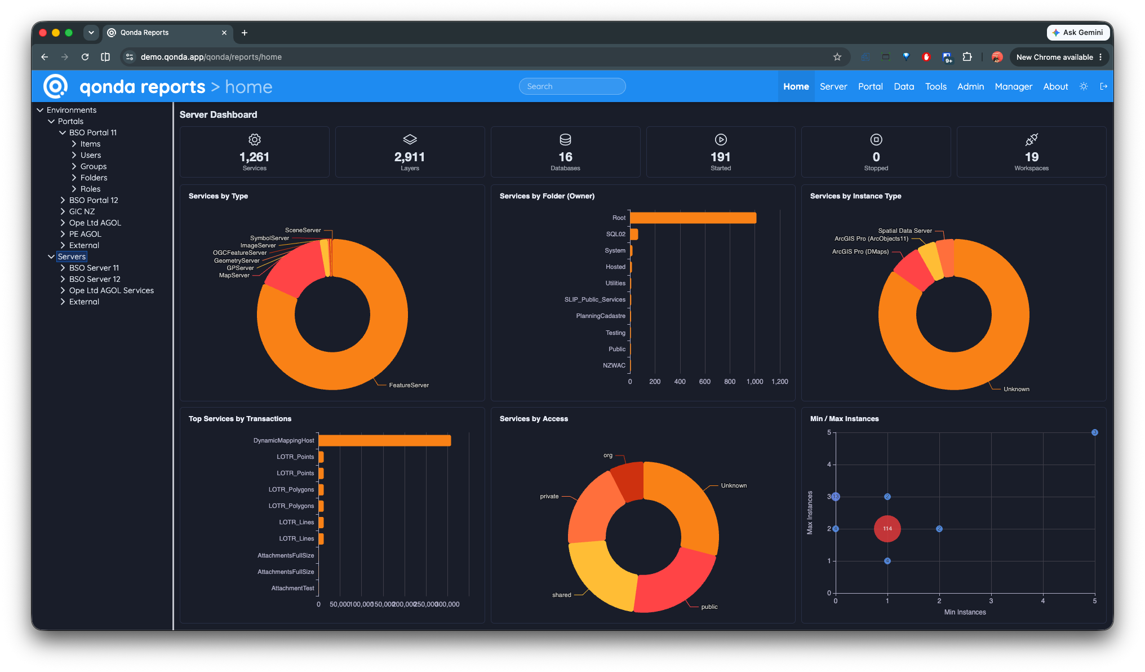The width and height of the screenshot is (1145, 672).
Task: Select Ope Ltd AGOL Services tree item
Action: tap(112, 290)
